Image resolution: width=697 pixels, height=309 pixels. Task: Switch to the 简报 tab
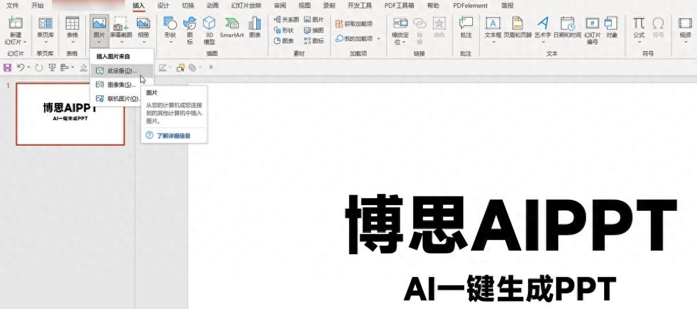point(507,5)
